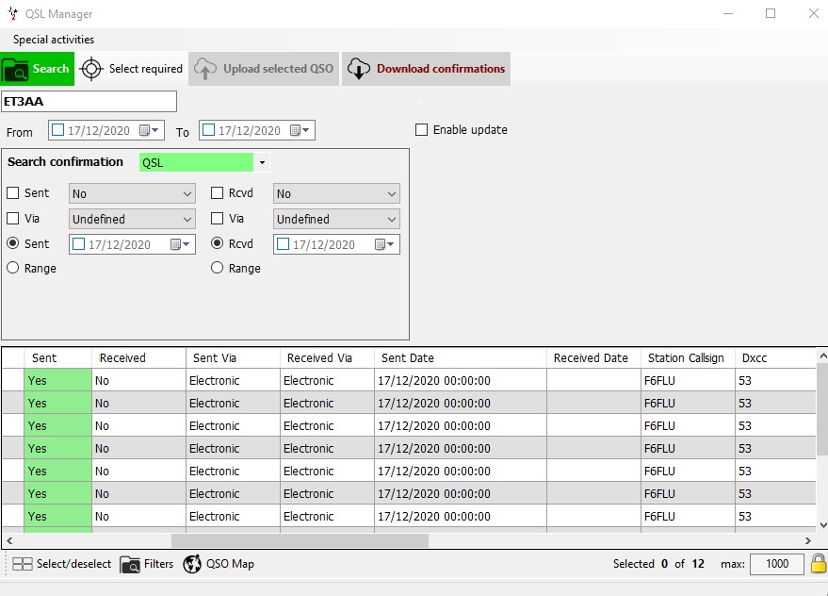Click the Select required crosshair icon
This screenshot has width=828, height=596.
(x=91, y=69)
